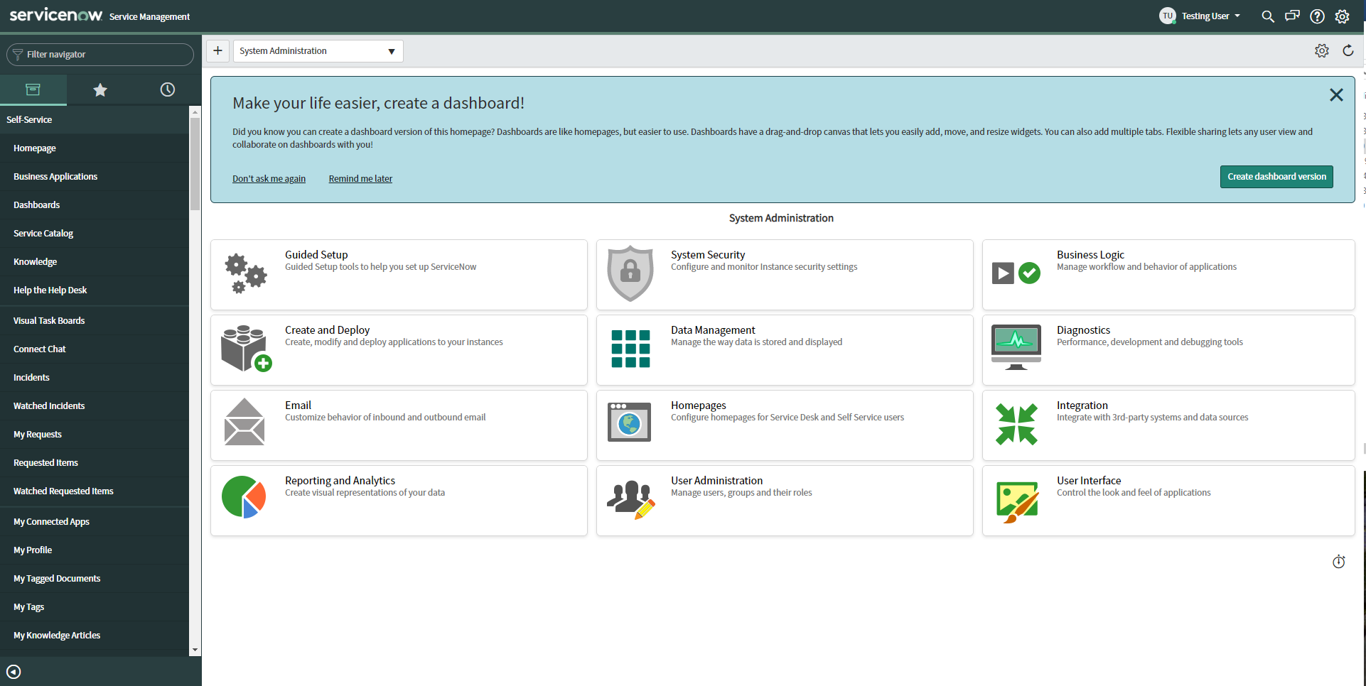Collapse the navigator with the arrow icon
Viewport: 1366px width, 686px height.
point(14,672)
